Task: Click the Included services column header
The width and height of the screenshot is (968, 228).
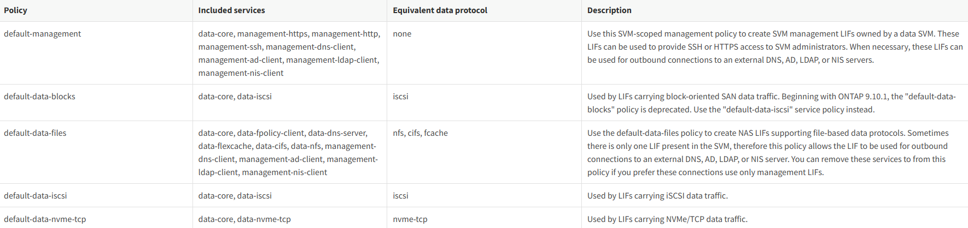Action: coord(231,10)
